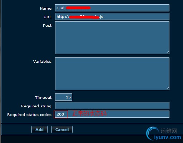Click the URL label
Screen dimensions: 183x143
(x=48, y=17)
